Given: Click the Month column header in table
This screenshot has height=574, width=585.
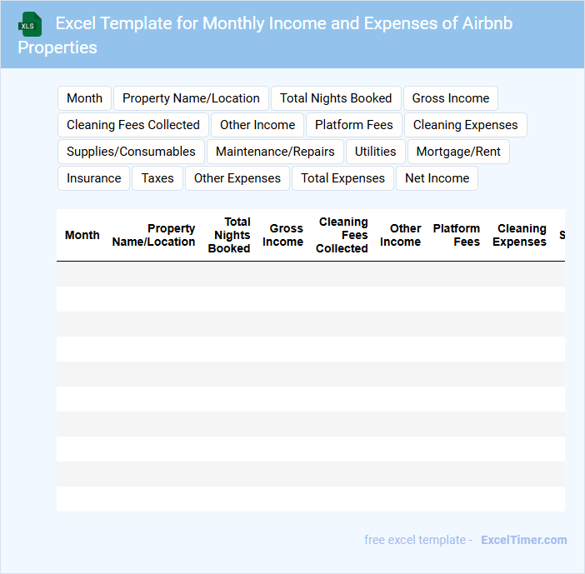Looking at the screenshot, I should click(x=82, y=236).
